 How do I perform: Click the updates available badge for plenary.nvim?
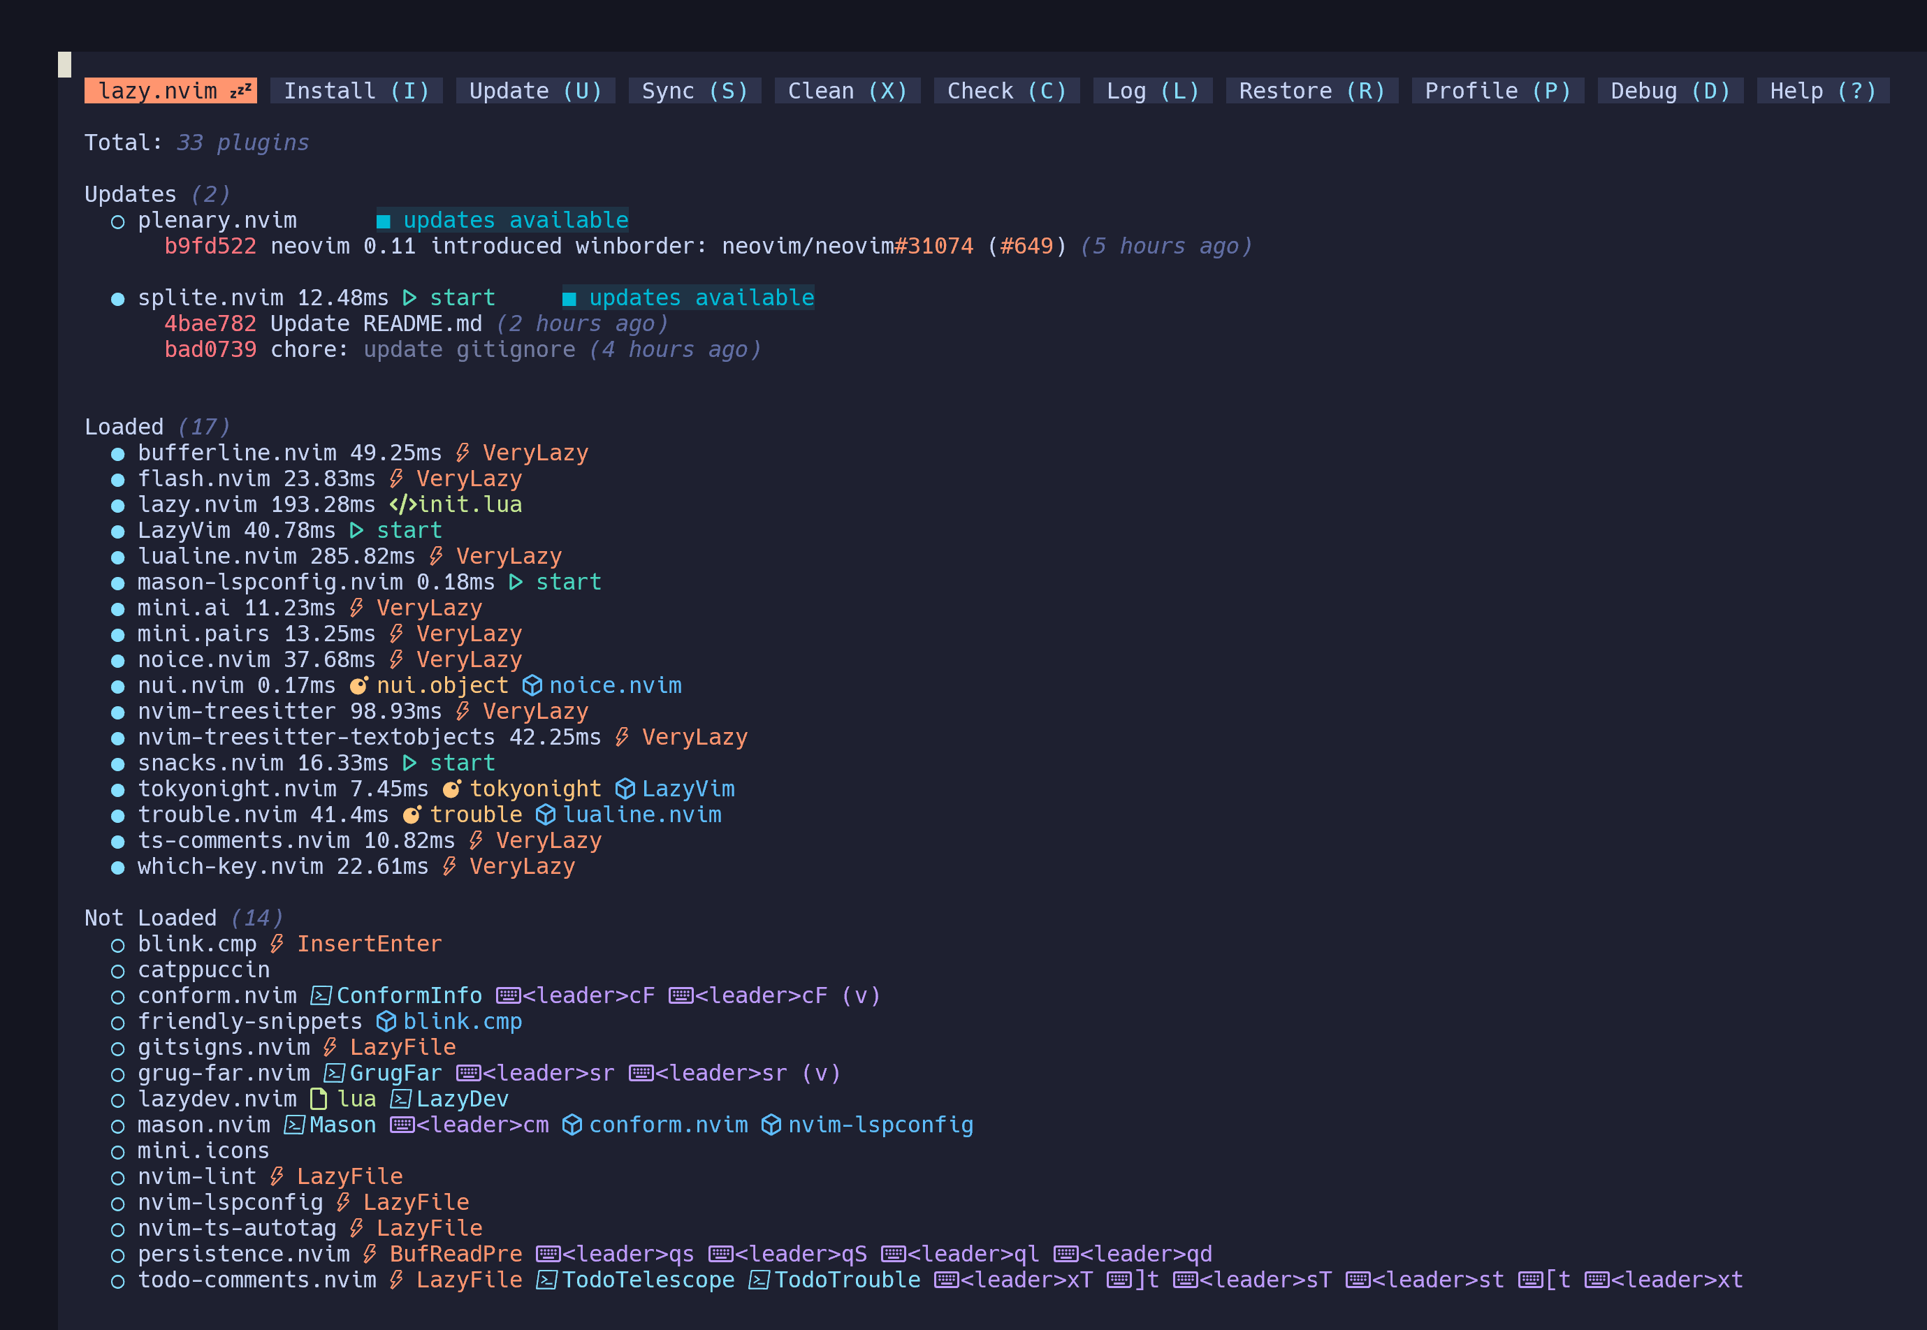[x=502, y=220]
